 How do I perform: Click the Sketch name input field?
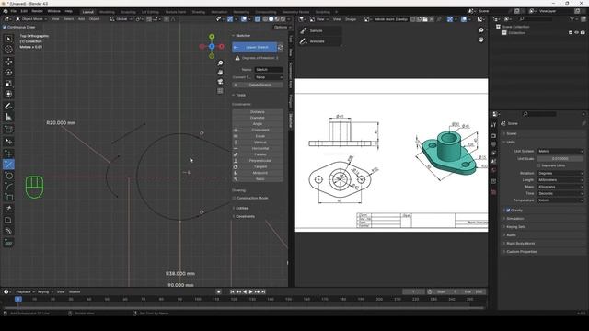pos(269,70)
